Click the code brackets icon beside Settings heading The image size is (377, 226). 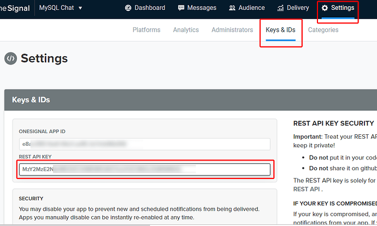(x=10, y=58)
